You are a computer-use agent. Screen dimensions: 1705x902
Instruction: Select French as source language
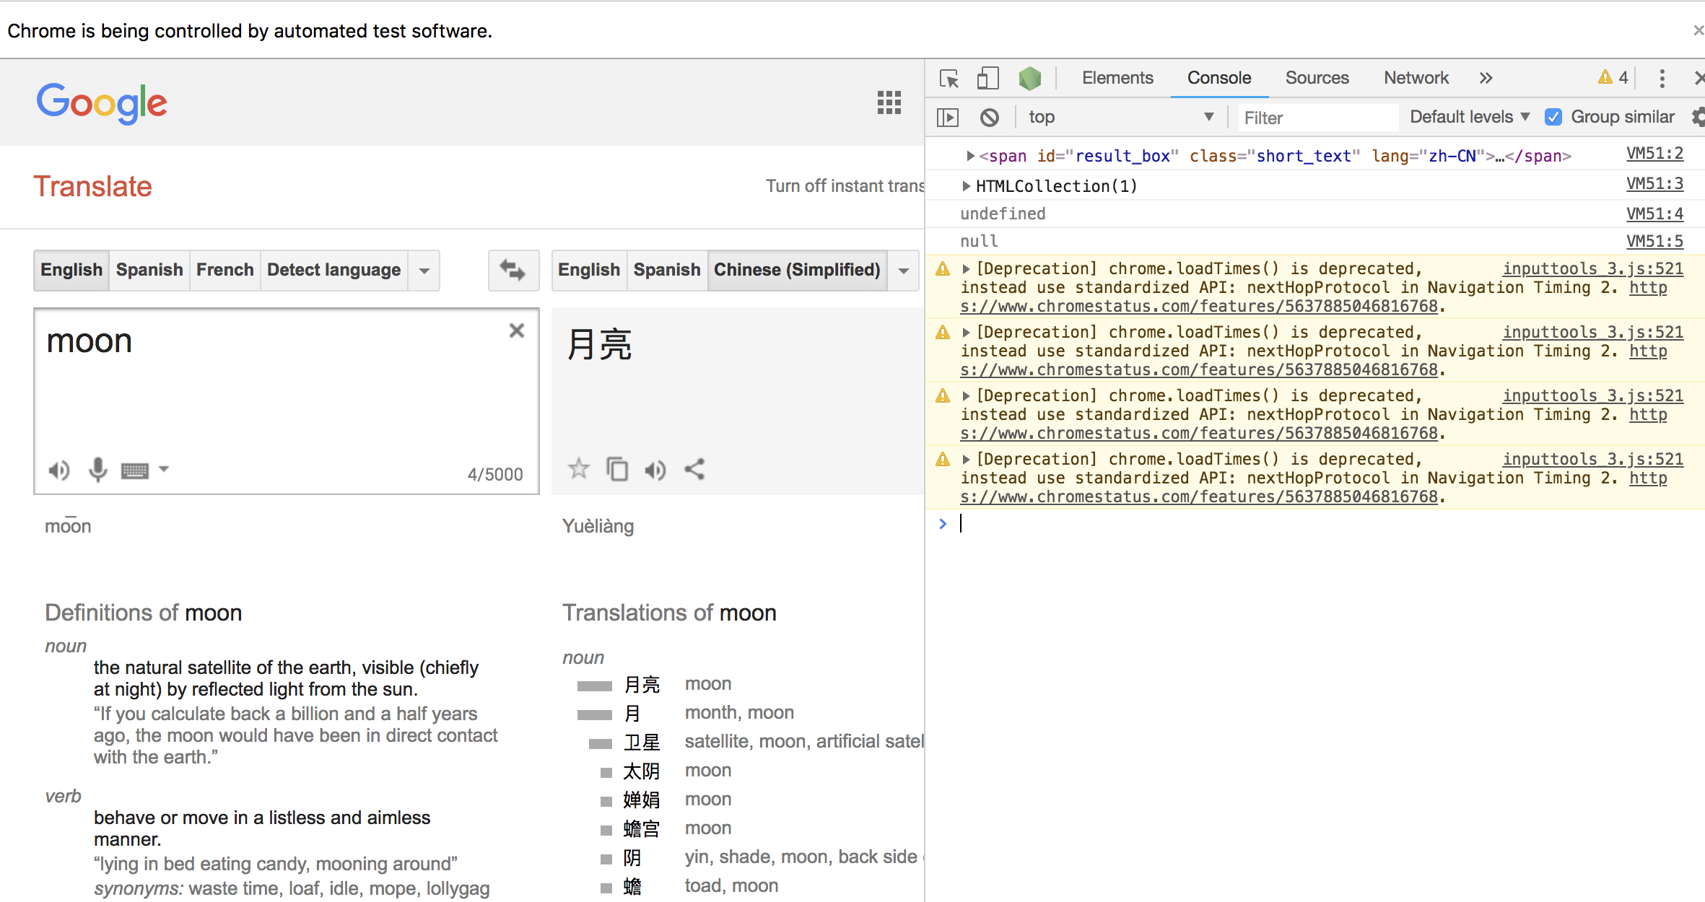[225, 270]
